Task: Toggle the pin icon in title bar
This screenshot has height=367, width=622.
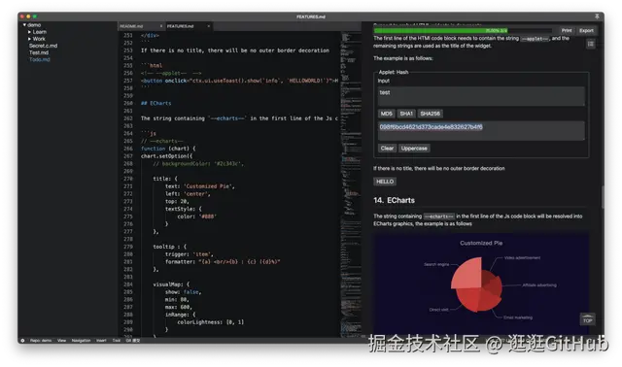Action: (597, 17)
